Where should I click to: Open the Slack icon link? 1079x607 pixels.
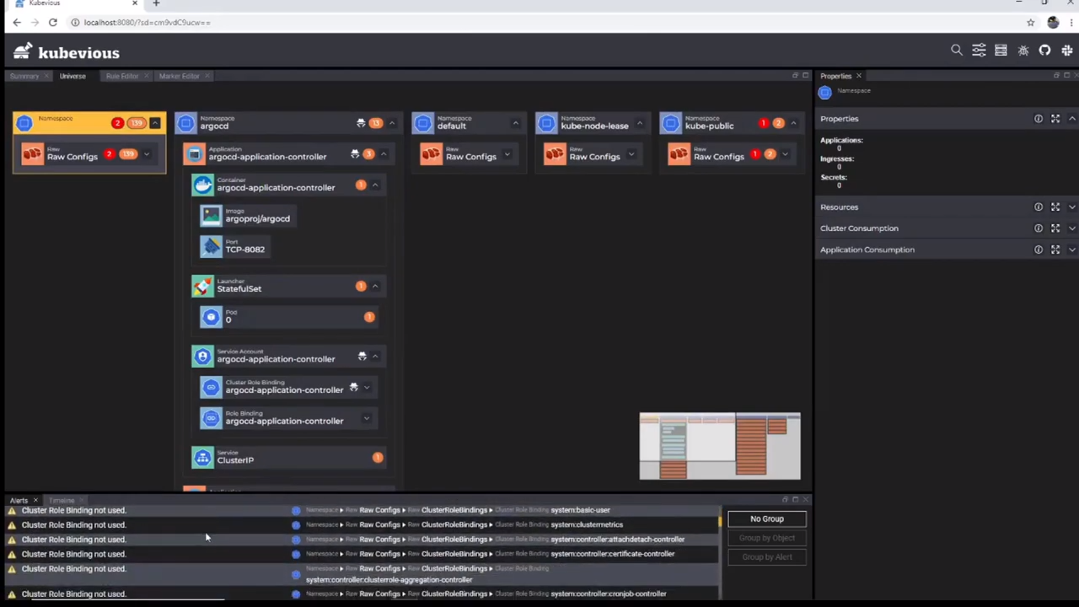1067,51
